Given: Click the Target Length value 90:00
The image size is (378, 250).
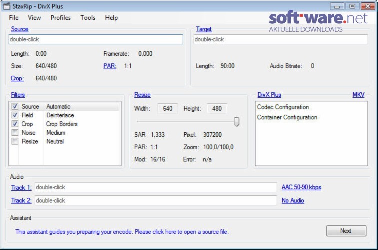Looking at the screenshot, I should tap(227, 66).
